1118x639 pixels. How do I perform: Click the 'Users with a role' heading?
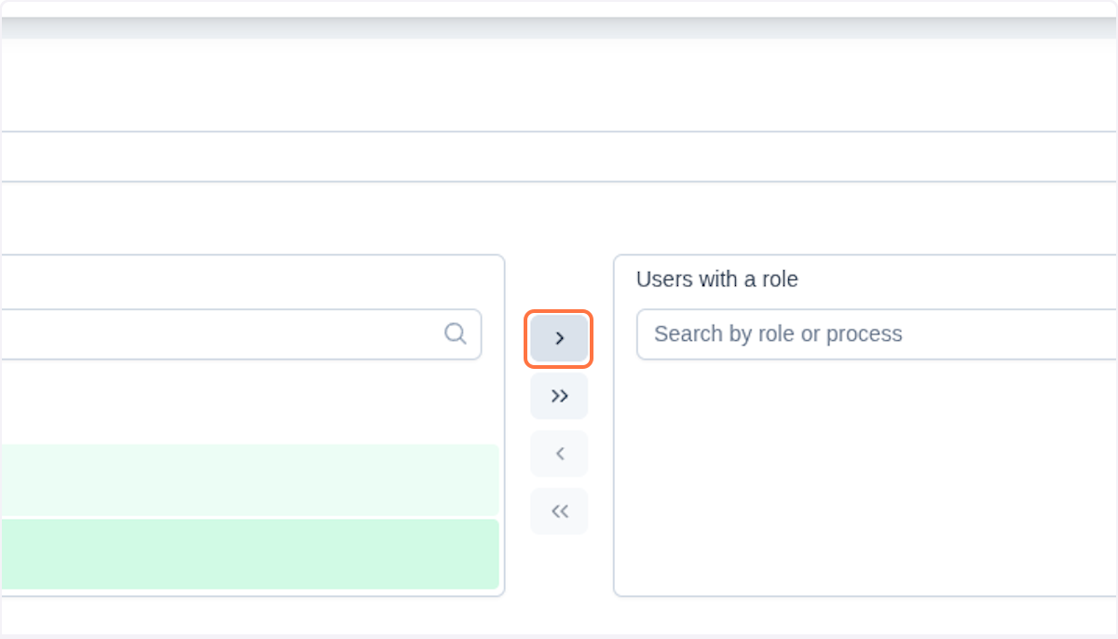[x=716, y=279]
